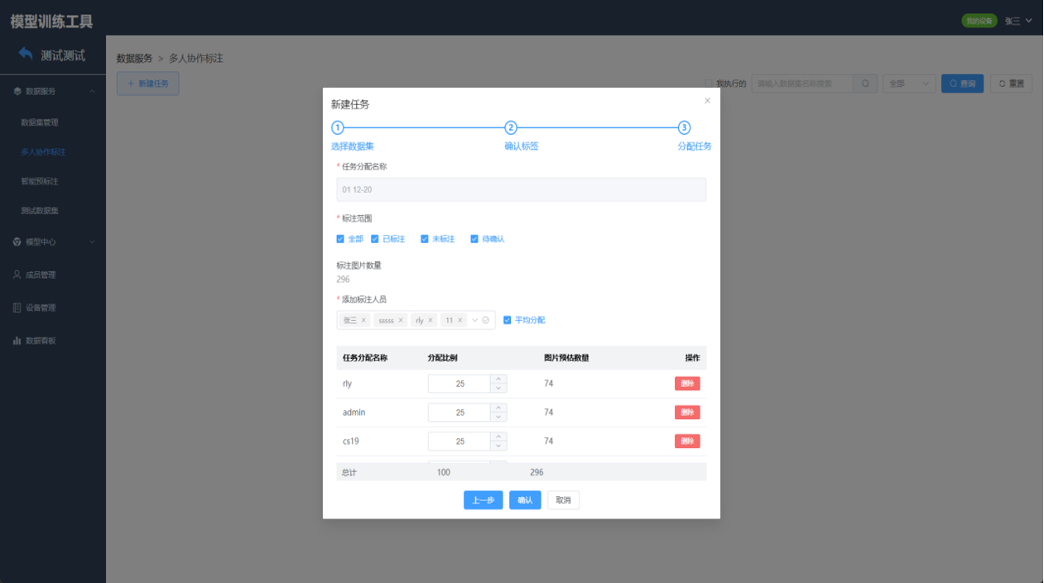
Task: Toggle the 待确认 checkbox
Action: tap(474, 239)
